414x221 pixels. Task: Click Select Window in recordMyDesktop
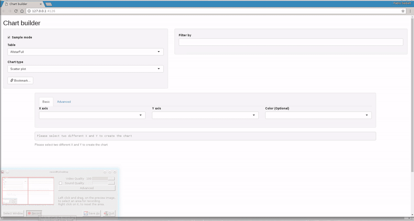point(13,213)
